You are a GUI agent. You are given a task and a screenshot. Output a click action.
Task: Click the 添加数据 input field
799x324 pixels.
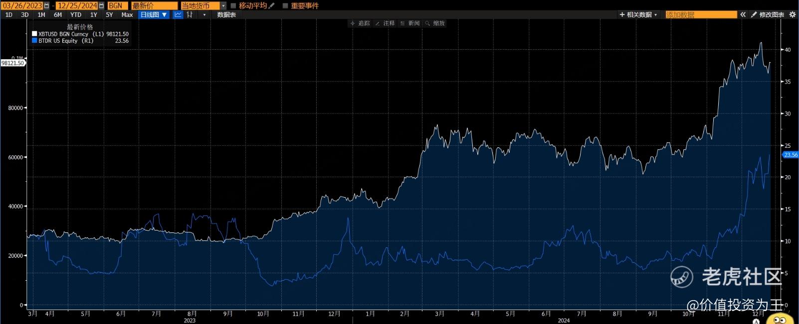[x=701, y=15]
